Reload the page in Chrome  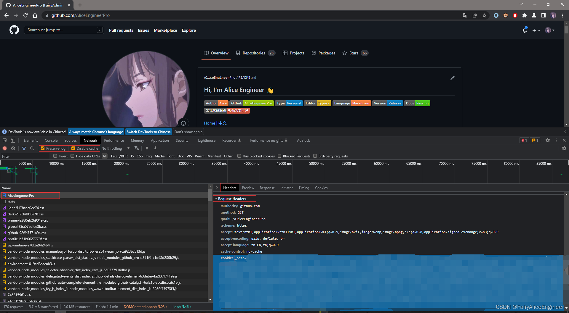click(25, 15)
